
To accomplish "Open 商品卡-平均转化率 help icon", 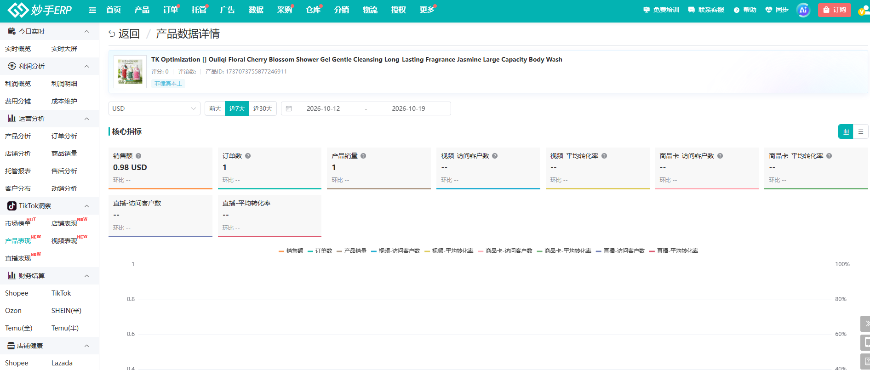I will [829, 156].
